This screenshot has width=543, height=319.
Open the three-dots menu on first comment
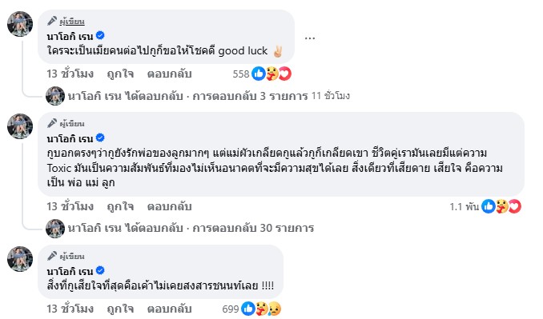point(310,38)
